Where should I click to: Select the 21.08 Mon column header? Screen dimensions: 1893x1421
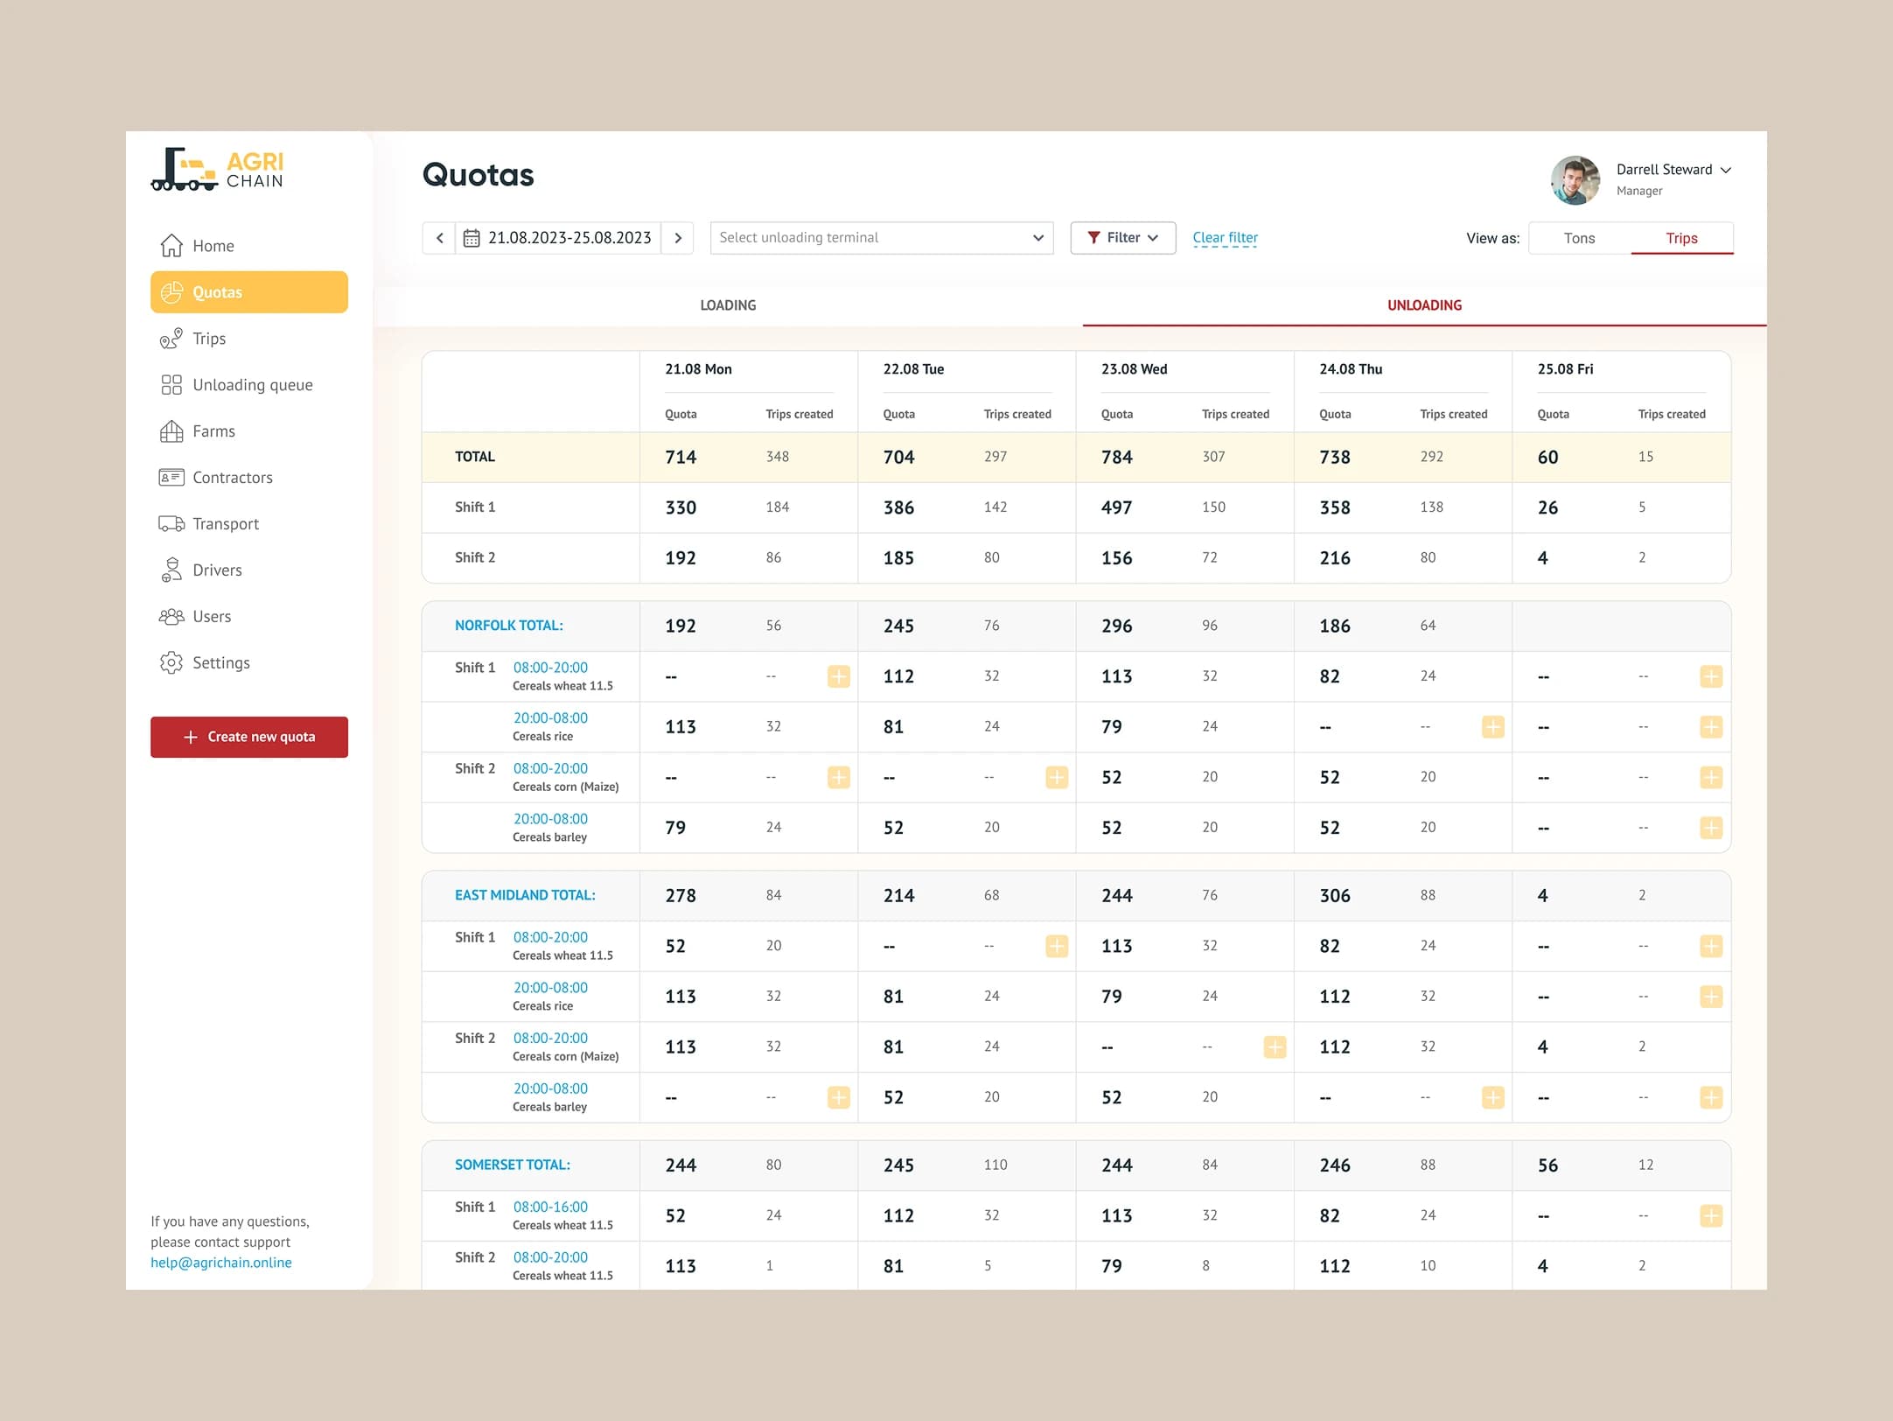(x=698, y=369)
